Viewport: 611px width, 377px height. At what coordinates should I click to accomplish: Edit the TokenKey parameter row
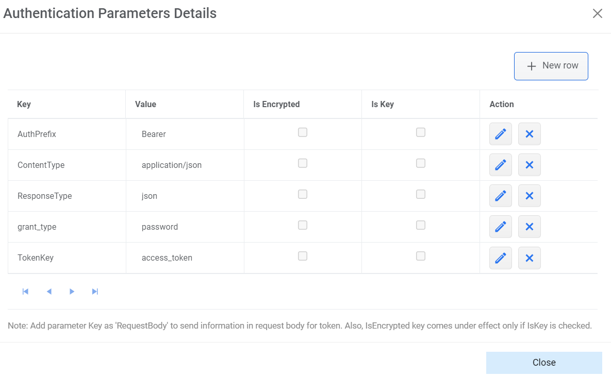pos(500,258)
